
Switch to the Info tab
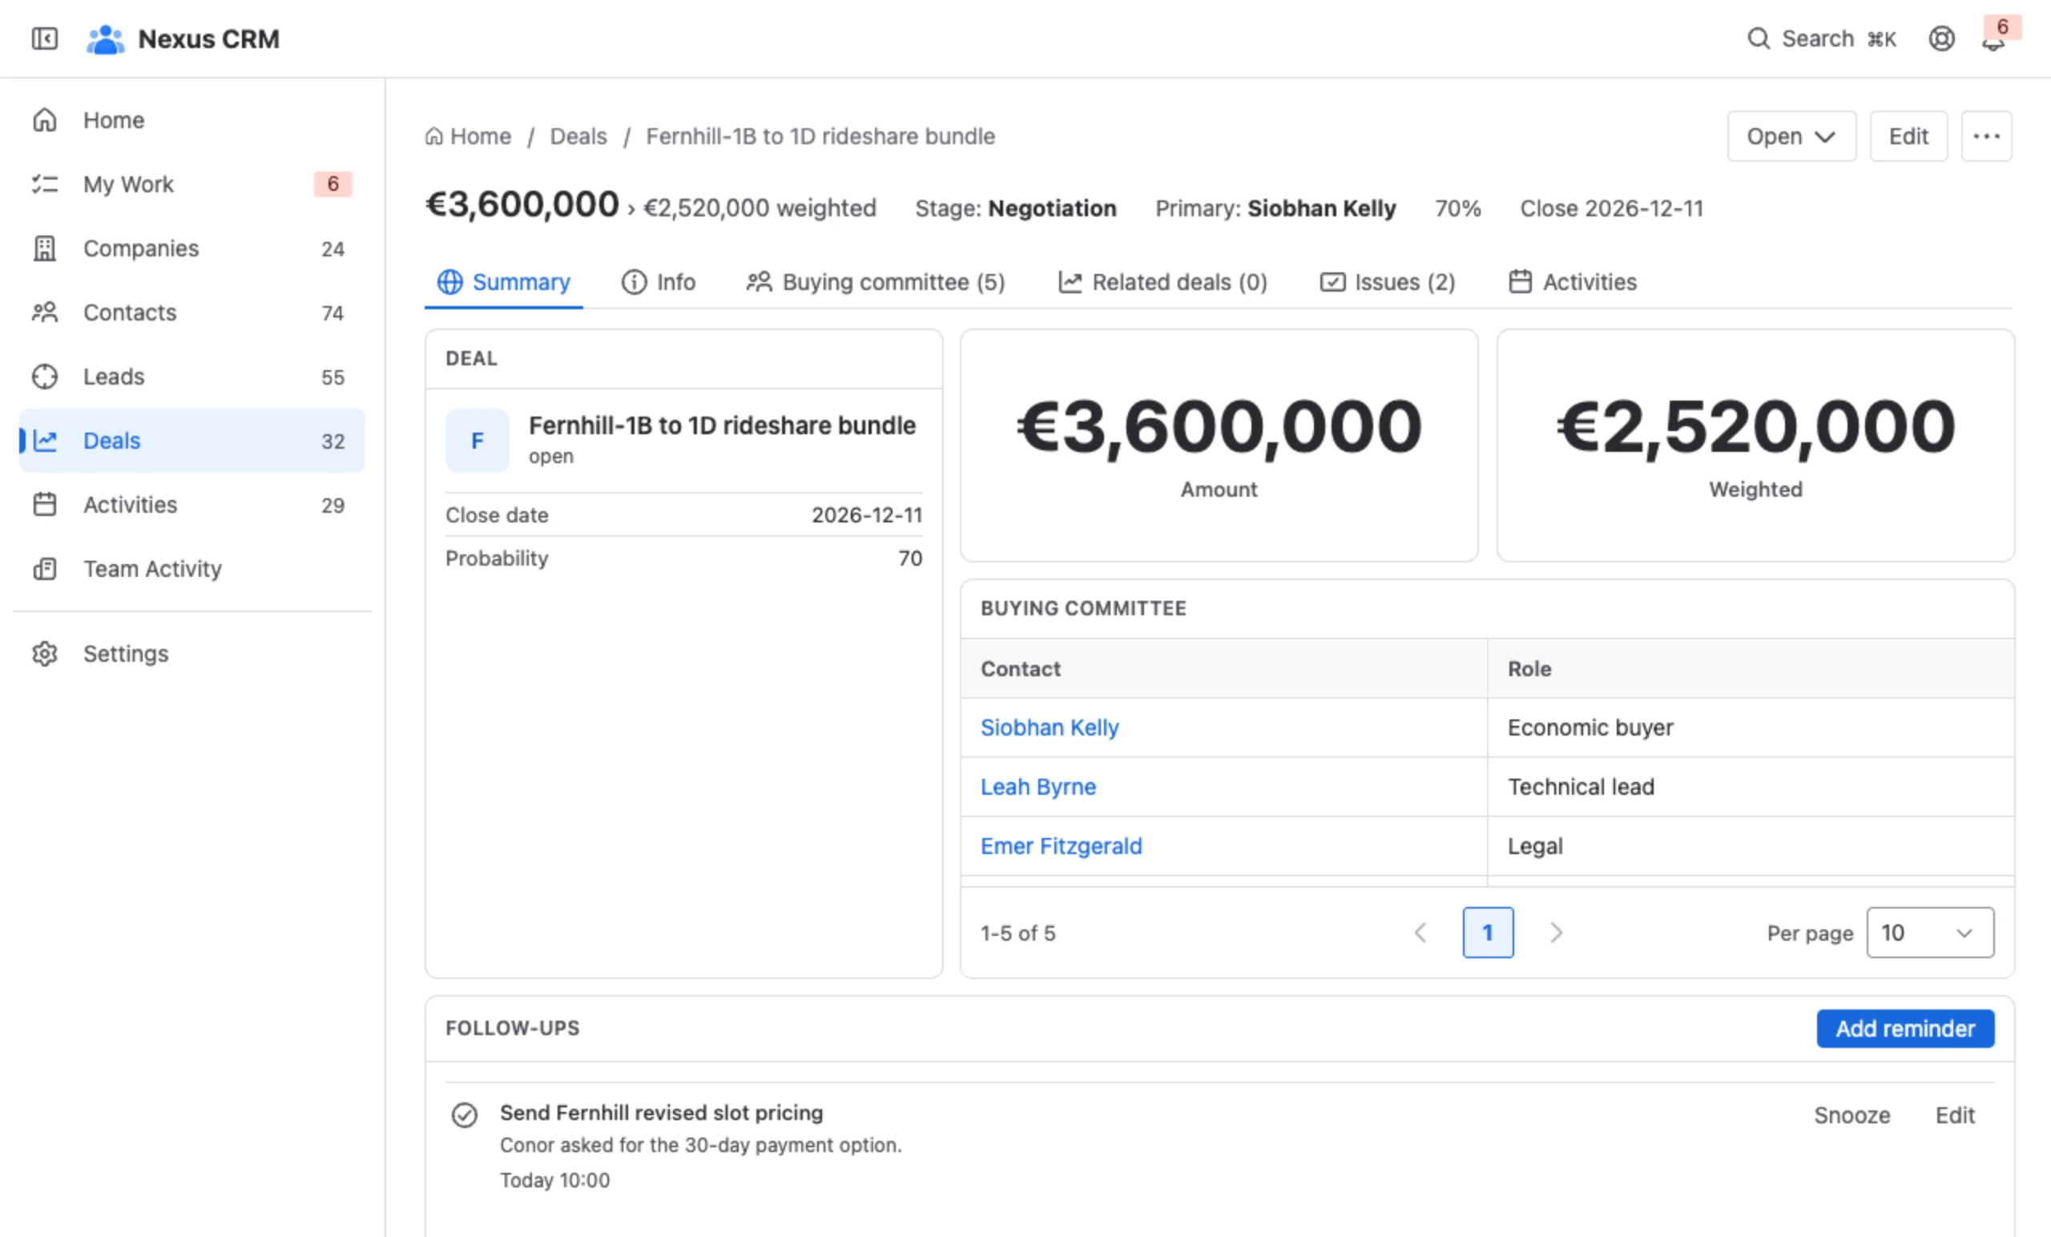[x=658, y=282]
